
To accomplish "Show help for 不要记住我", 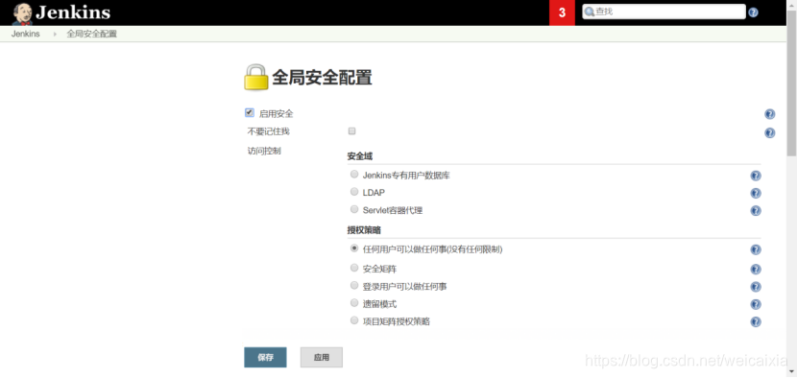I will 769,133.
